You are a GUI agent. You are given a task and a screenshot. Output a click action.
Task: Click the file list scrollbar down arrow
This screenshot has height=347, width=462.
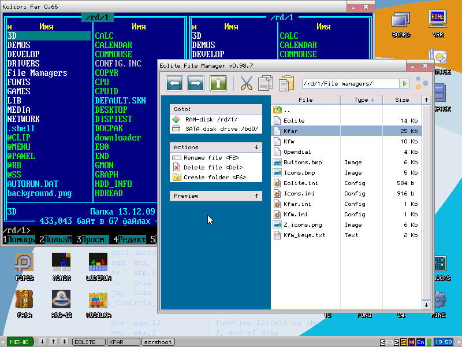tap(426, 305)
